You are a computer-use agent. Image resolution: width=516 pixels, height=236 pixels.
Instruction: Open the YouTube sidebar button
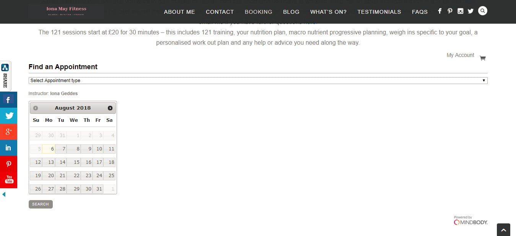(8, 180)
